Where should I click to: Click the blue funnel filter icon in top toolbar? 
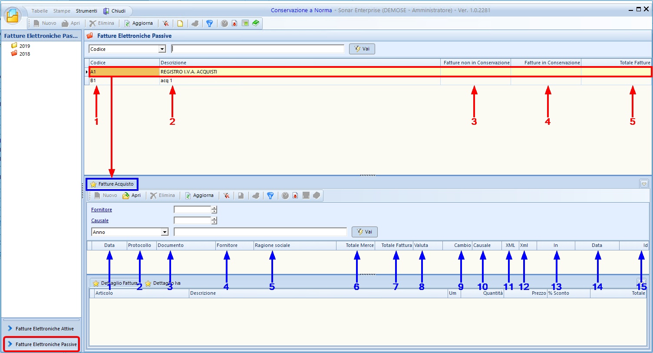coord(209,23)
